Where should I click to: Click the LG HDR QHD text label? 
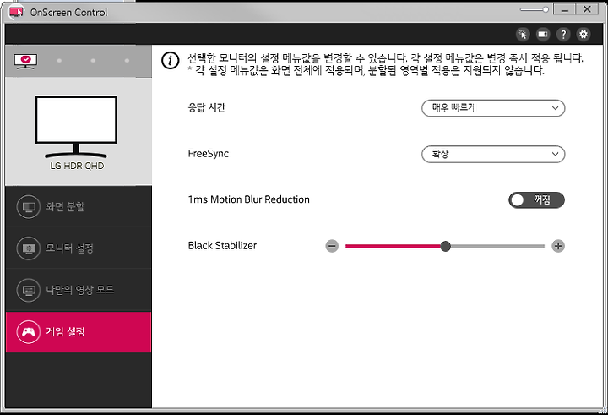click(x=77, y=166)
